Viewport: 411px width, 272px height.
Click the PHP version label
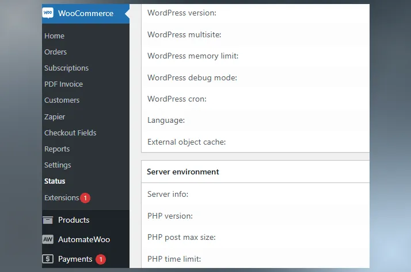point(170,216)
